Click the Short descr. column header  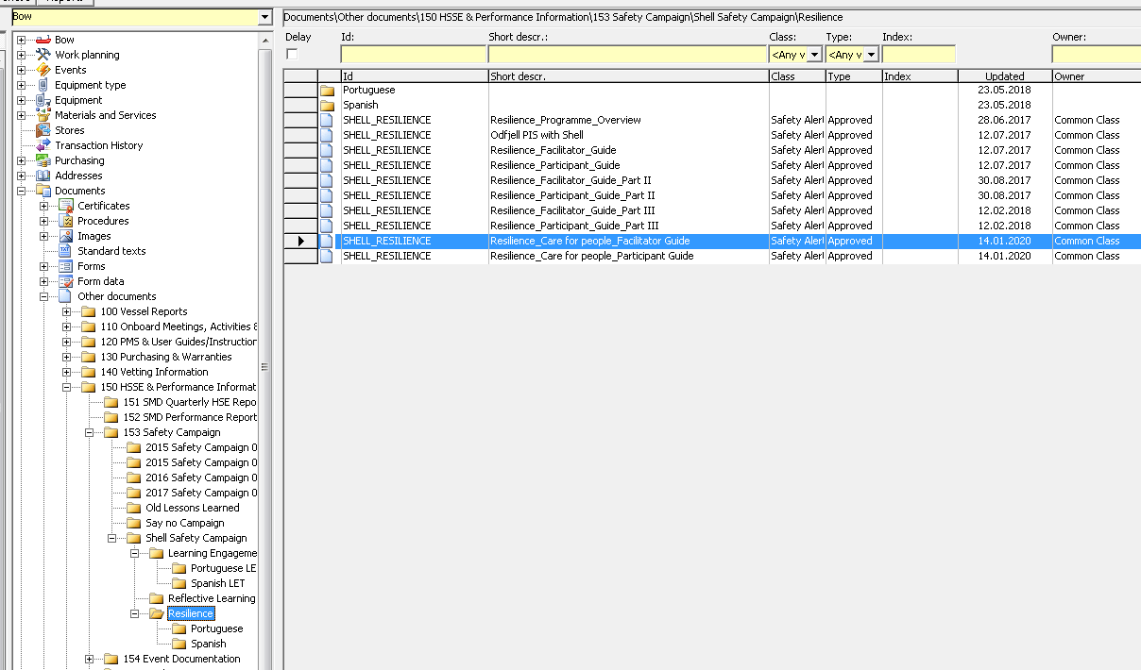click(628, 76)
